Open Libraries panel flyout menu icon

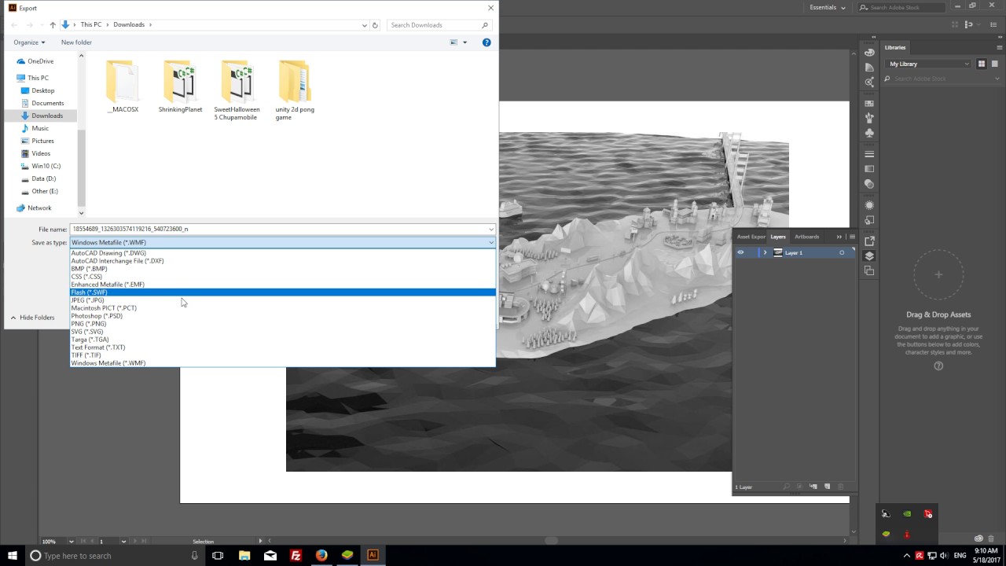click(1000, 47)
